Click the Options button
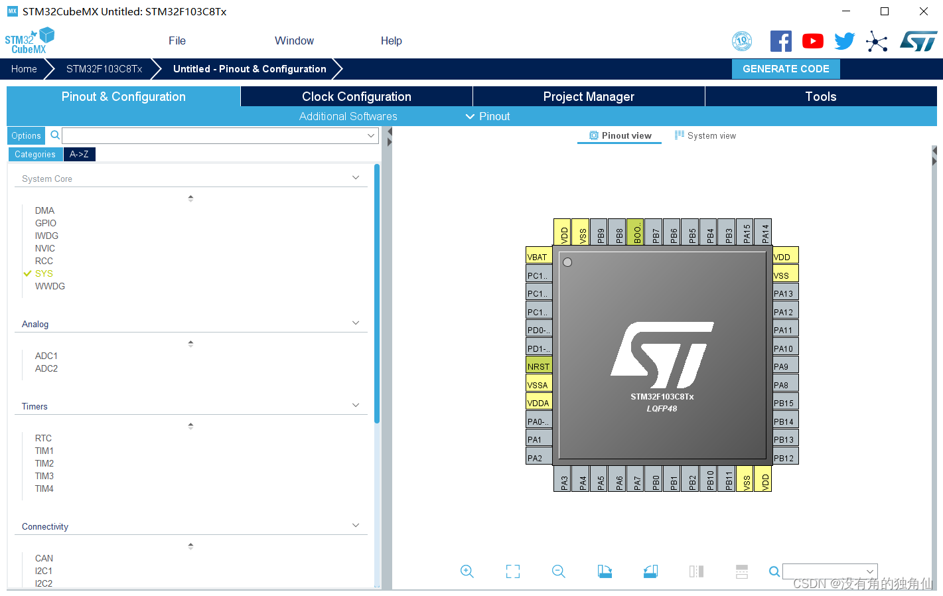Screen dimensions: 943x596 pos(26,135)
